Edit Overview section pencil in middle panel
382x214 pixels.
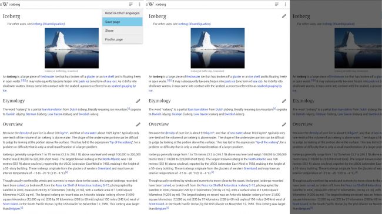pos(284,124)
